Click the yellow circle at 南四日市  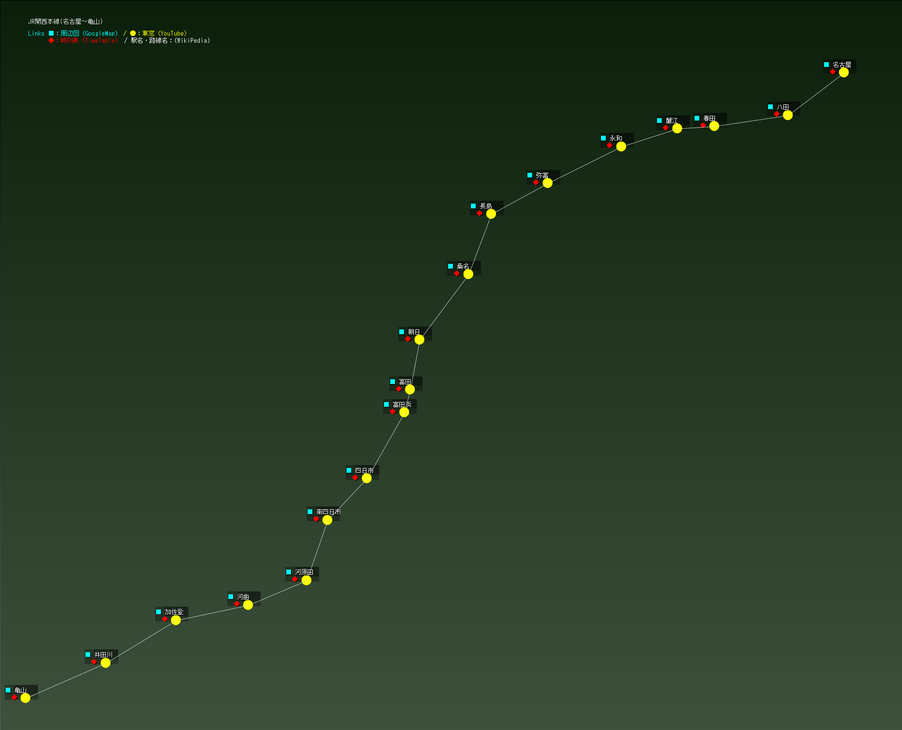tap(327, 520)
